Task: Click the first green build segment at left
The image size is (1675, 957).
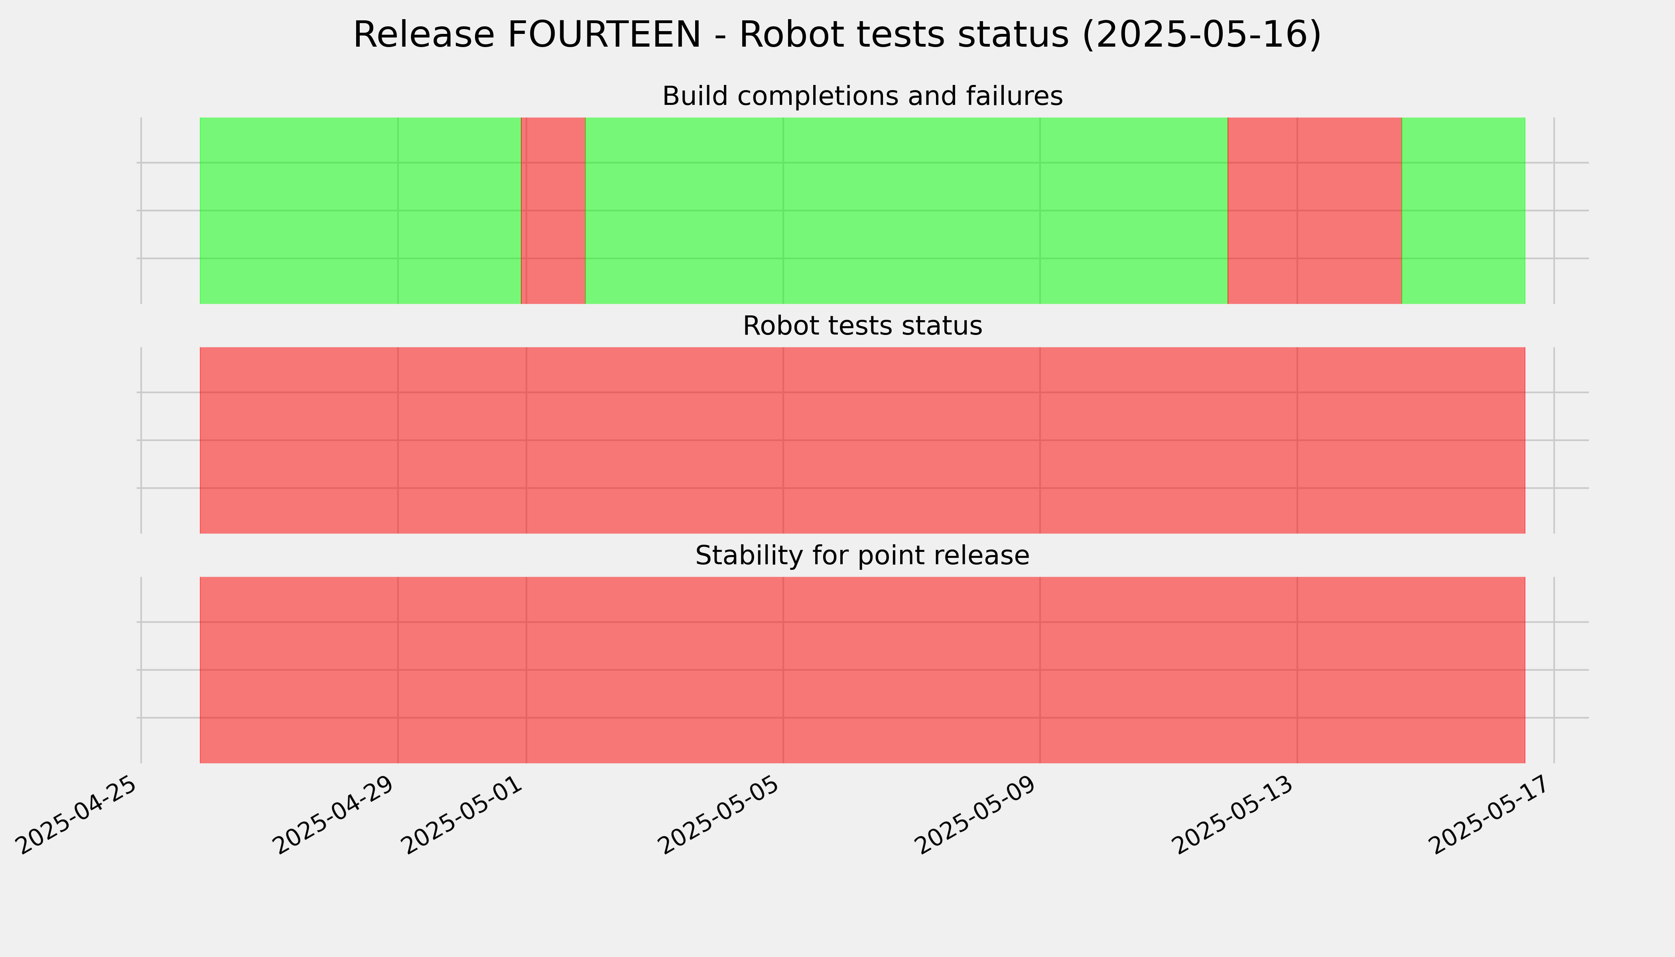Action: (360, 210)
